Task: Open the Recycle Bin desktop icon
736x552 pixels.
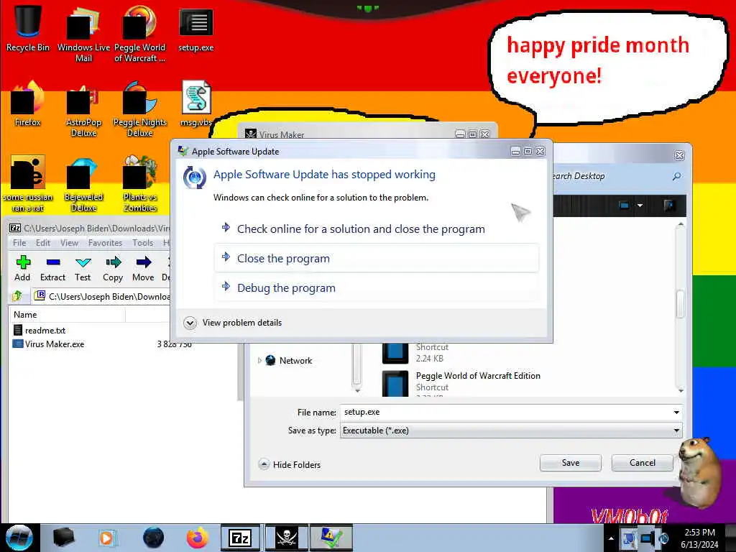Action: pos(28,28)
